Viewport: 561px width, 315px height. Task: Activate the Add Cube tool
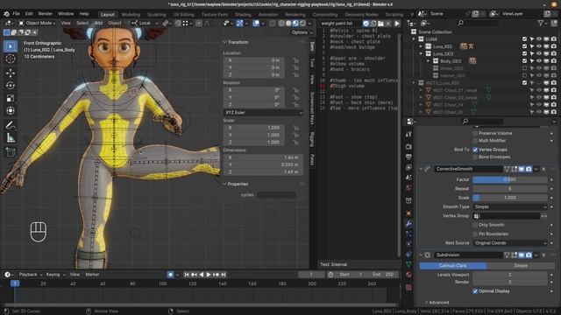coord(11,152)
